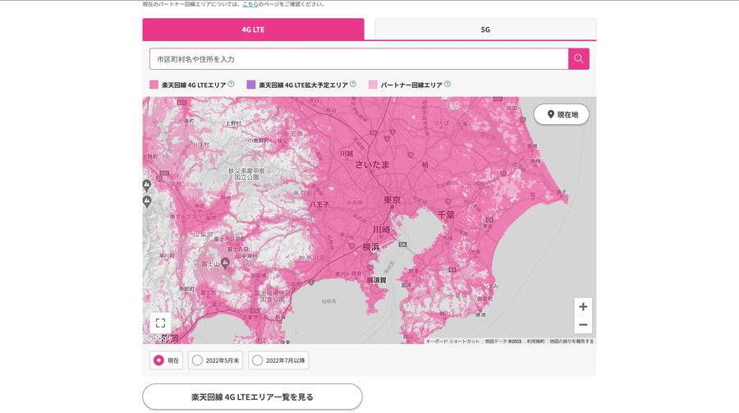Click the Google logo on the map
This screenshot has width=739, height=413.
158,337
